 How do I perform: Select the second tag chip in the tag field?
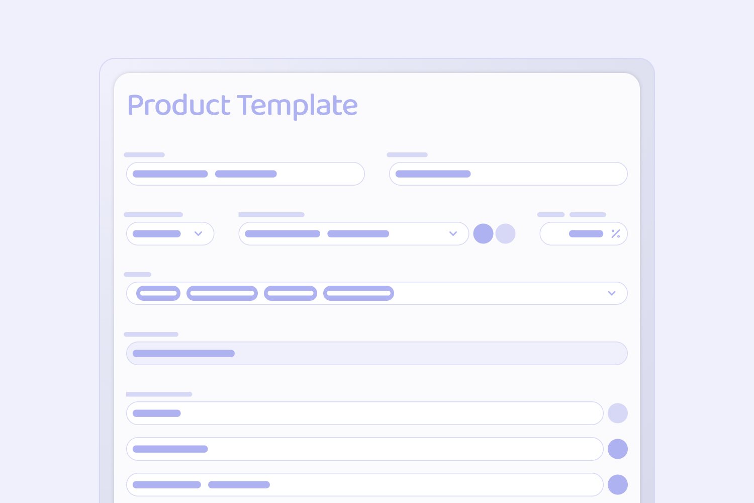222,293
